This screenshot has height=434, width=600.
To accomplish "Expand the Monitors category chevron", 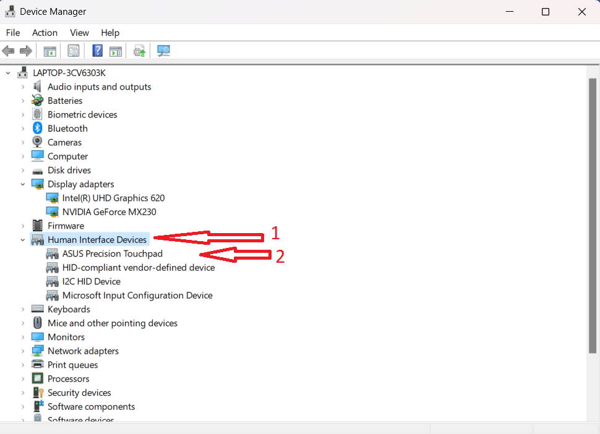I will tap(23, 337).
